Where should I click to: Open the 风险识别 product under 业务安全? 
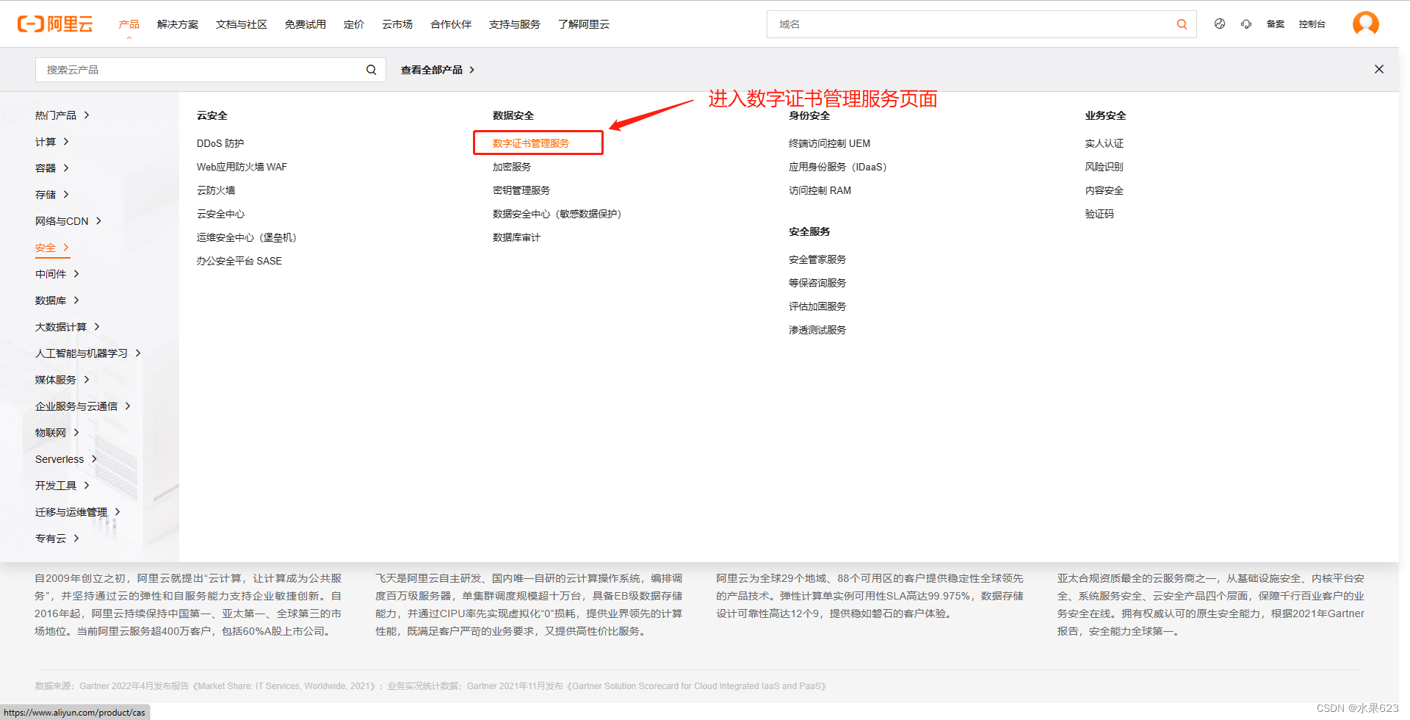pos(1104,166)
